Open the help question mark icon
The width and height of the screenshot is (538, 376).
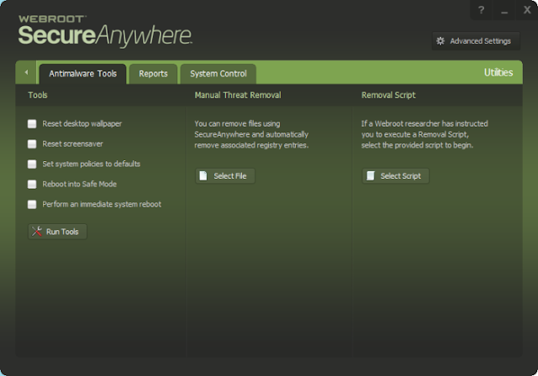pyautogui.click(x=481, y=10)
